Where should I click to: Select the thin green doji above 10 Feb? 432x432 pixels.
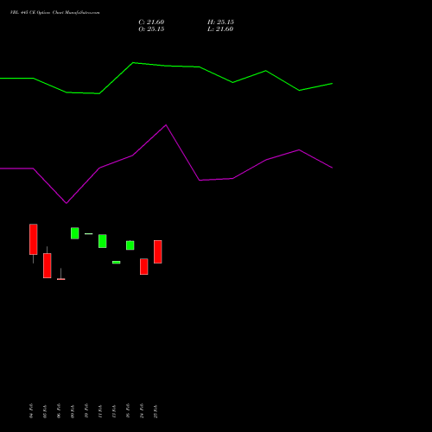click(x=89, y=233)
